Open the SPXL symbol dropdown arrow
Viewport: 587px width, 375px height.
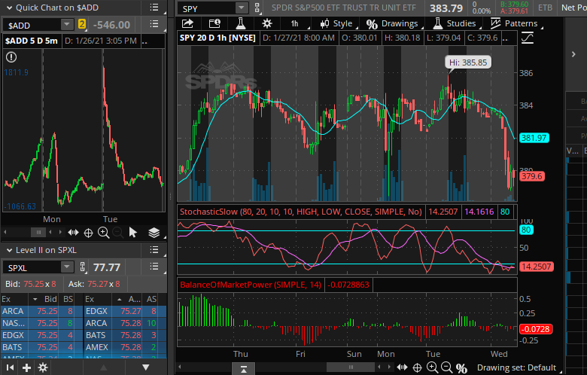tap(67, 267)
